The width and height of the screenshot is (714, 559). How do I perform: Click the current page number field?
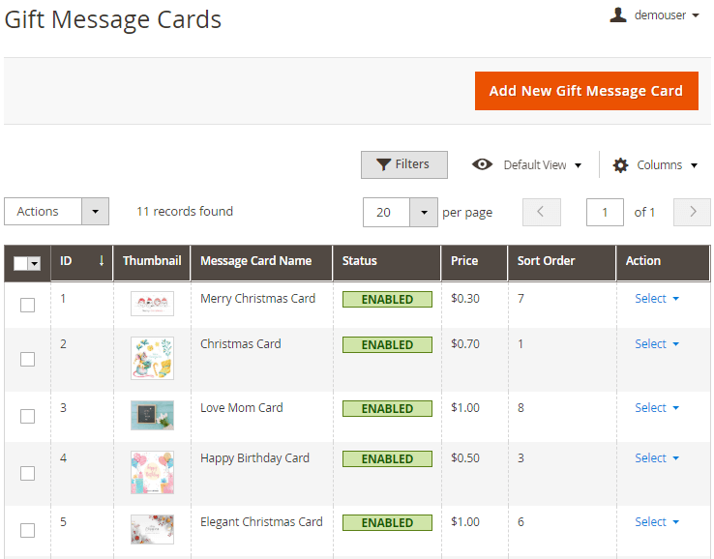[605, 212]
